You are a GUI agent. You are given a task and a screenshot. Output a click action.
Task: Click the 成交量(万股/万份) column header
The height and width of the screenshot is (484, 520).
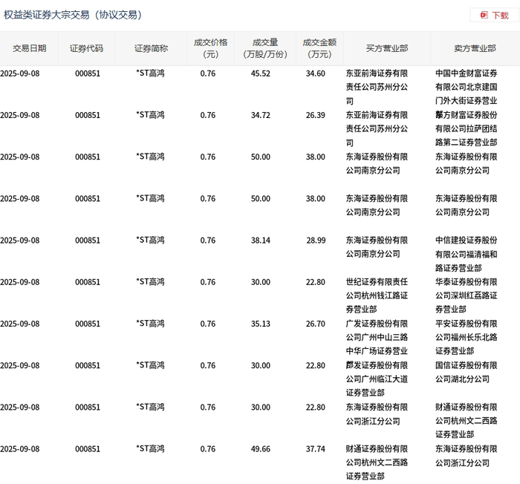(265, 48)
